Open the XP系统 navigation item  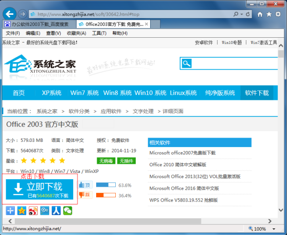point(52,93)
